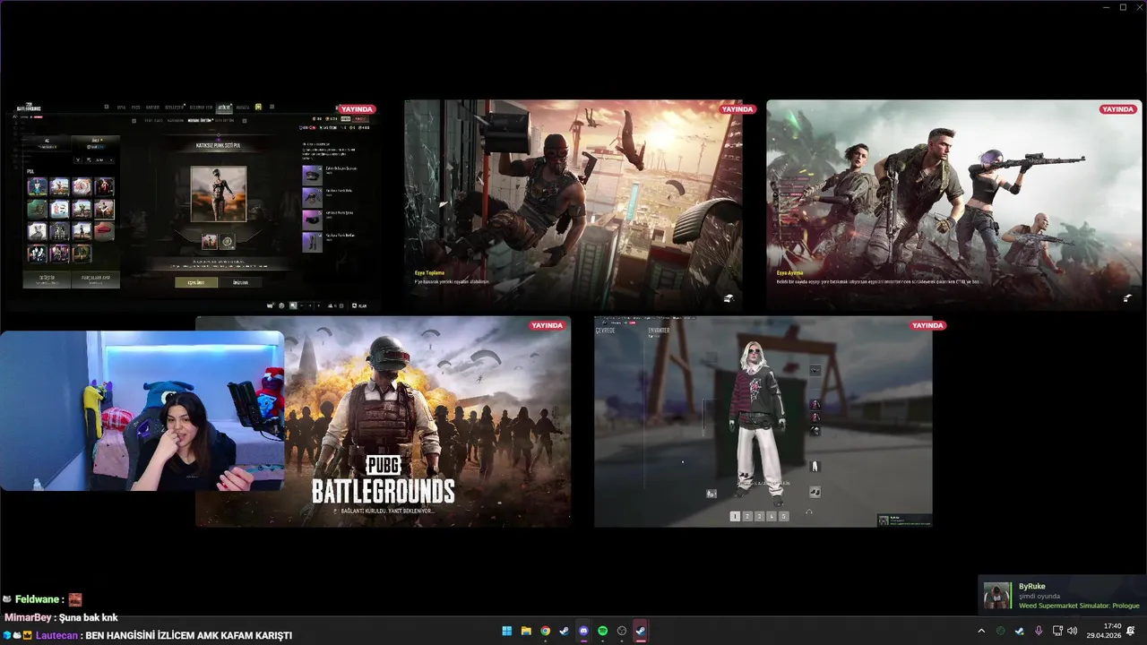Click the sunglasses equipment slot beside the character
This screenshot has width=1147, height=645.
tap(815, 369)
